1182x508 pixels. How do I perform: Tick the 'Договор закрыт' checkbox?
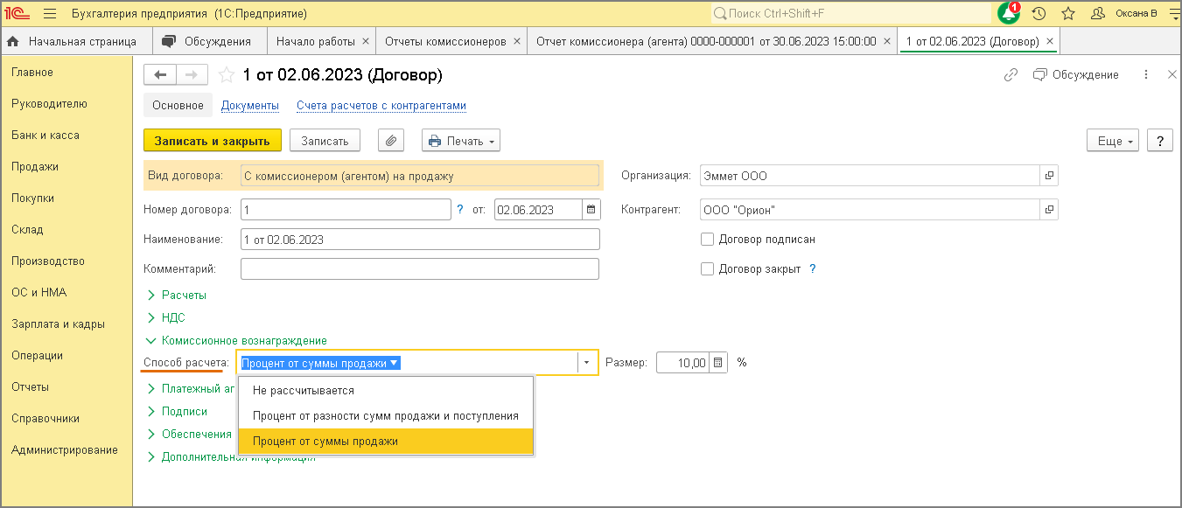click(708, 269)
